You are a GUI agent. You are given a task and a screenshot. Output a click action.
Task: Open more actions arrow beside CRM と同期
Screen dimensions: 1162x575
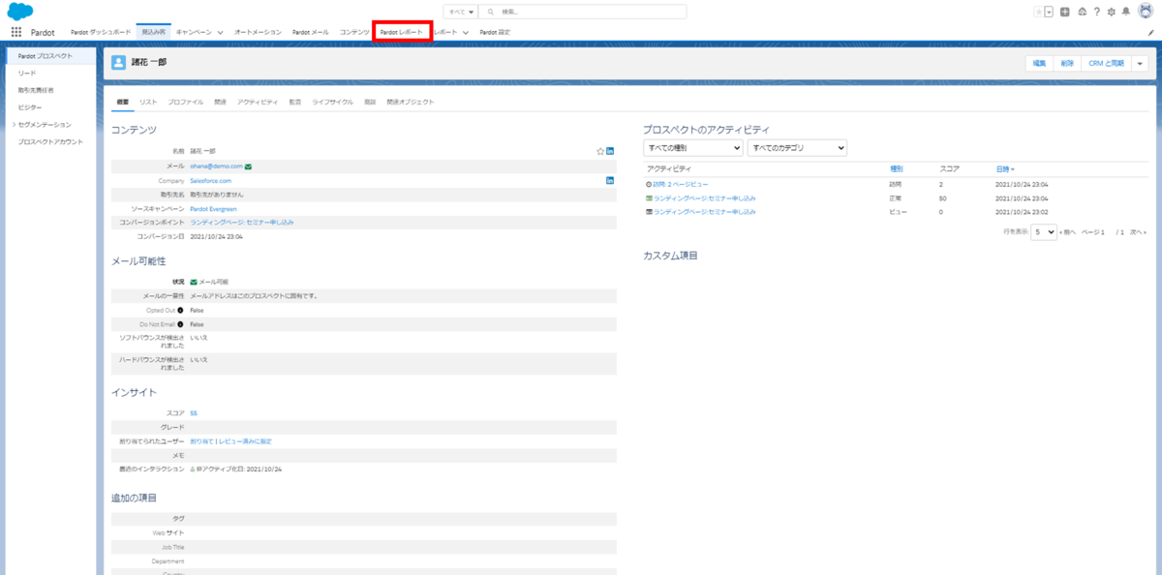pos(1139,63)
